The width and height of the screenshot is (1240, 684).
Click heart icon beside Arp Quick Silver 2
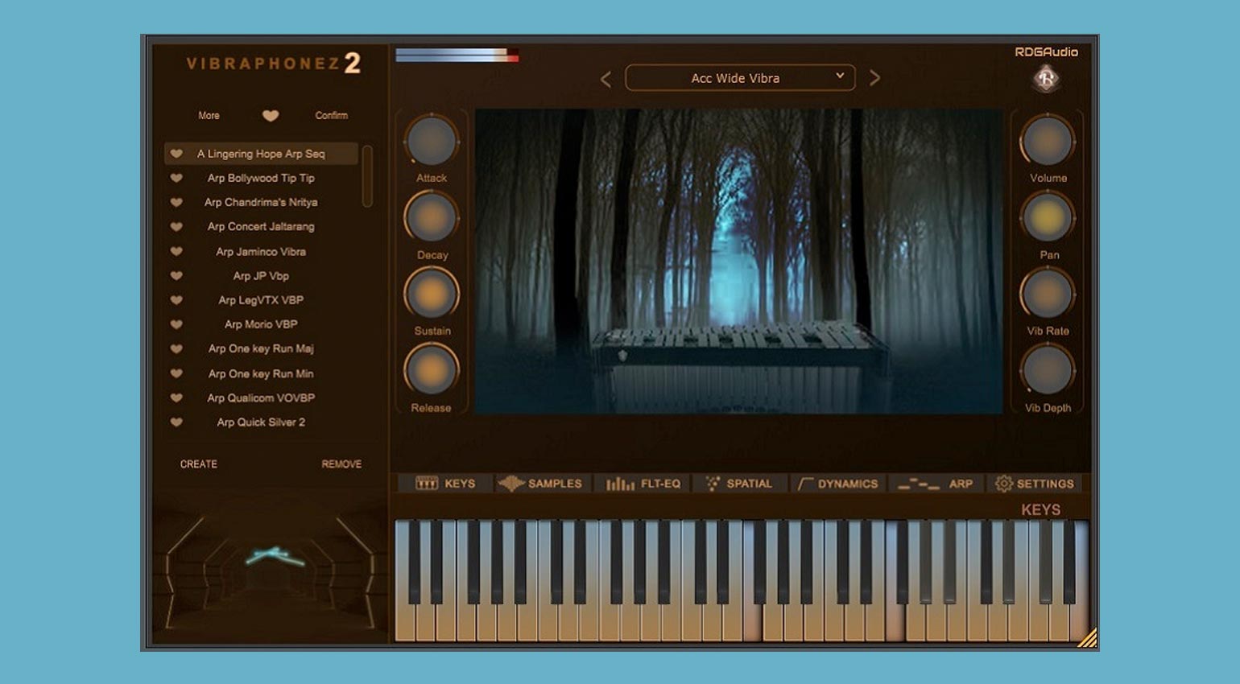(x=176, y=422)
